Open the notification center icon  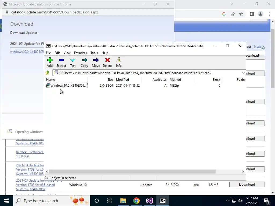[x=266, y=201]
